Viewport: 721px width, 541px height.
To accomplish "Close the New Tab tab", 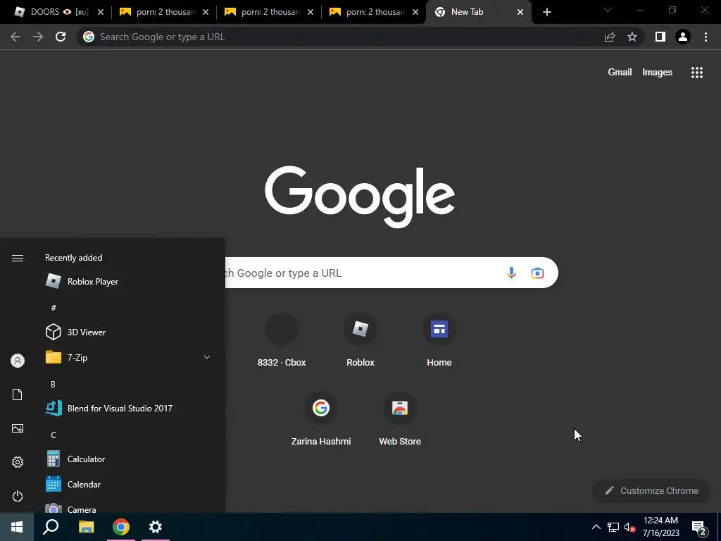I will pos(520,12).
